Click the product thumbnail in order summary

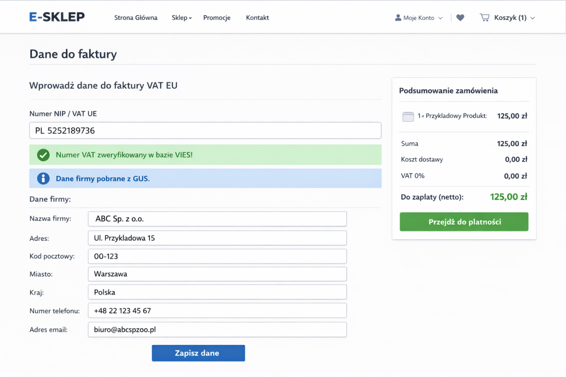pos(408,116)
